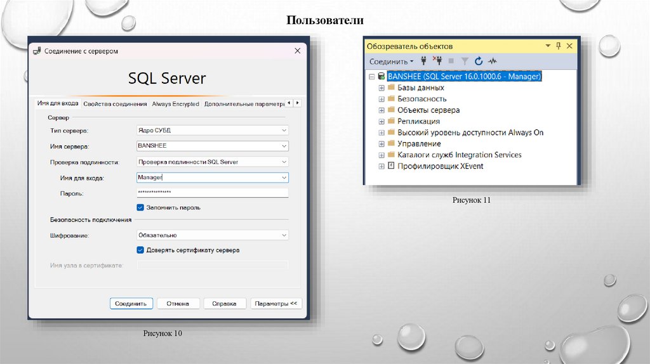Click the Соединить button in dialog
650x364 pixels.
click(131, 304)
